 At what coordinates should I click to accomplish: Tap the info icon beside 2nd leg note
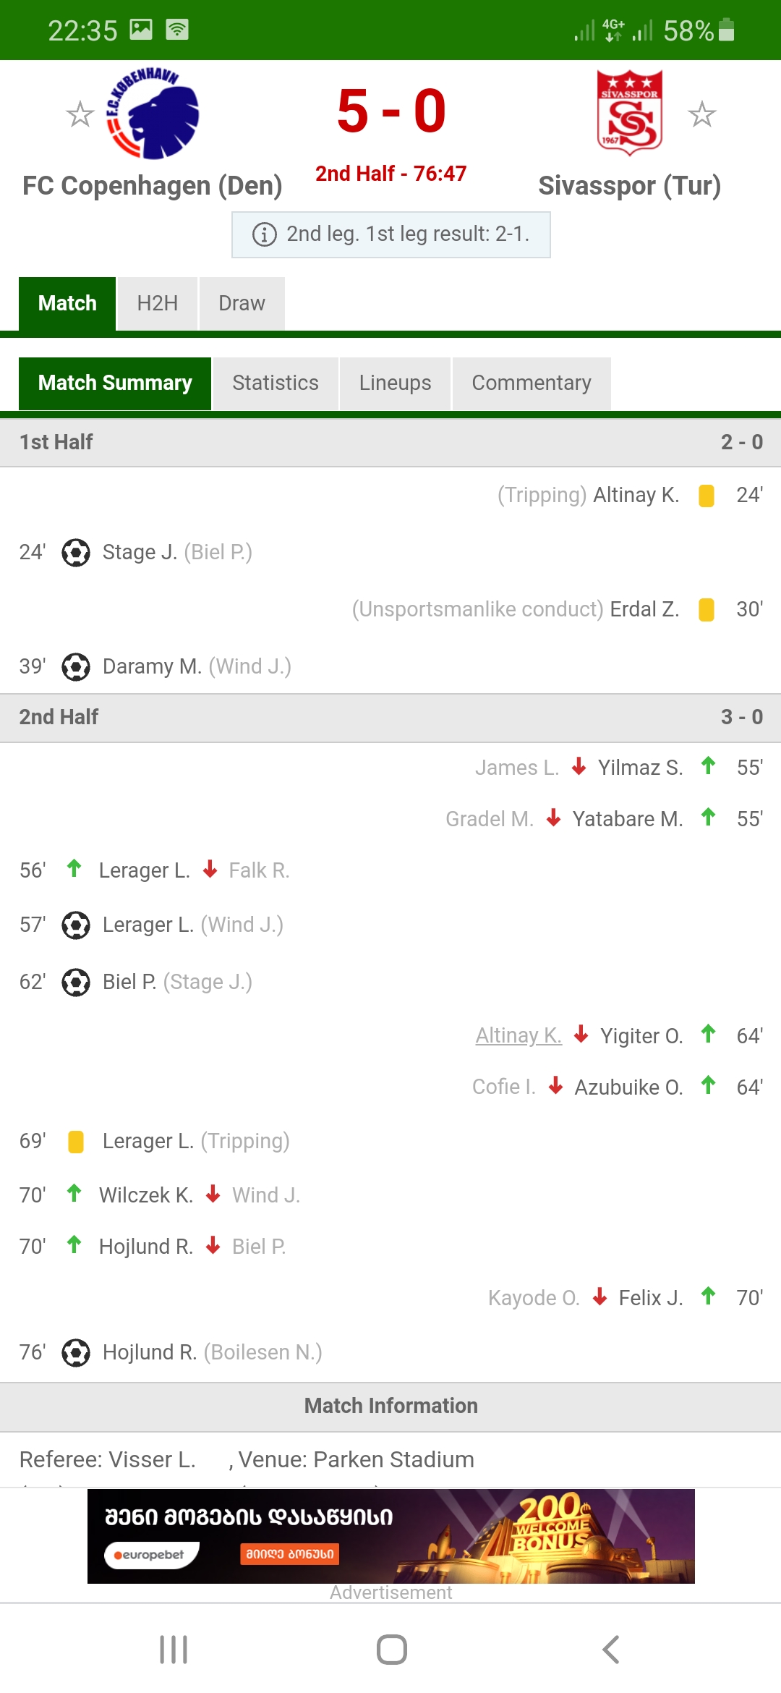pyautogui.click(x=265, y=234)
